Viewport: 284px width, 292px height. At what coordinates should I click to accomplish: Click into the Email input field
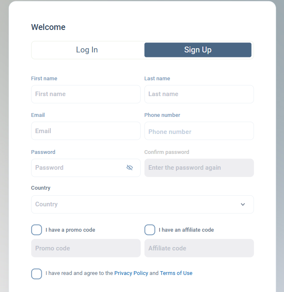(x=86, y=131)
